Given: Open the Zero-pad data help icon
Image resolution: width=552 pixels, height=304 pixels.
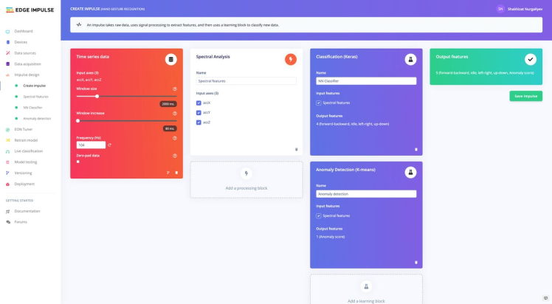Looking at the screenshot, I should pos(175,156).
